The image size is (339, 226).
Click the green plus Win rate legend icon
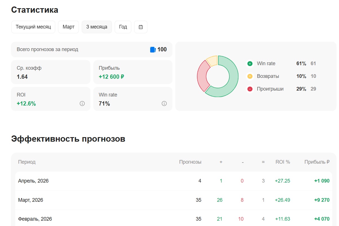(250, 64)
